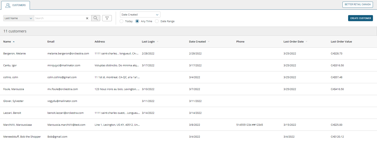Choose the Date Range radio option

[157, 21]
